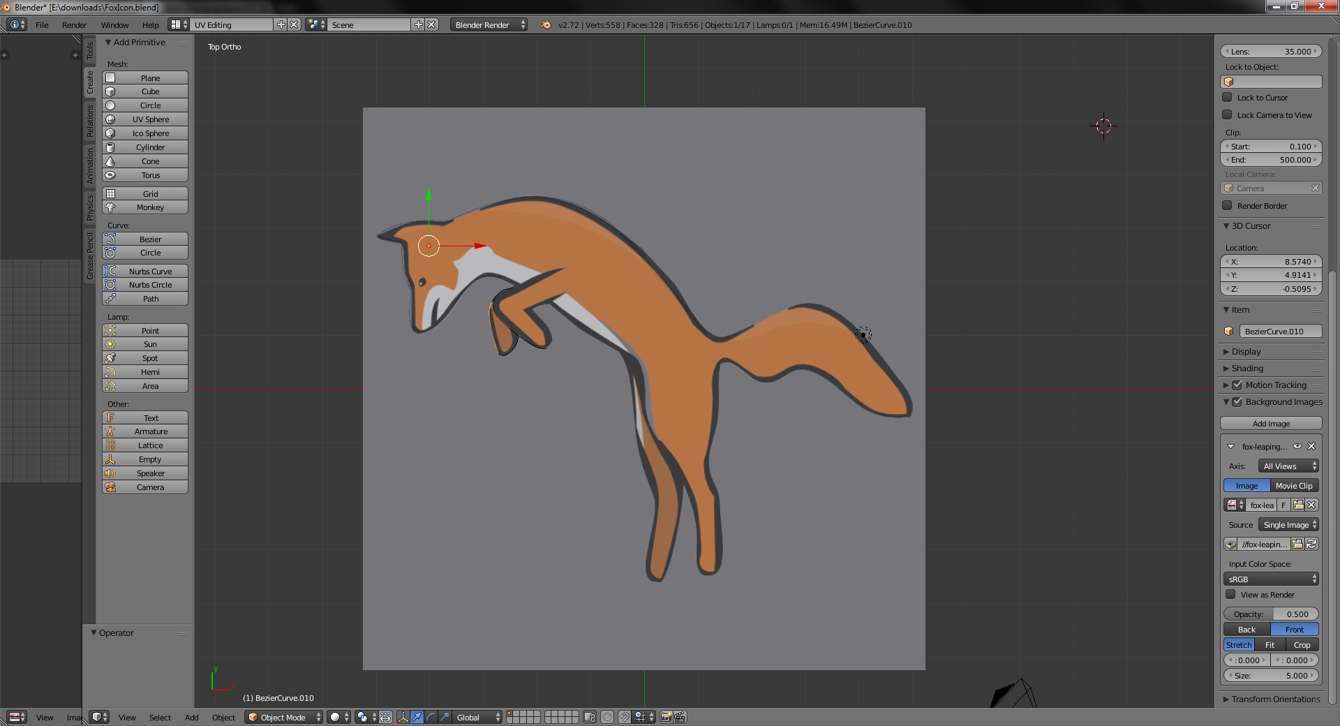Open the Single Image source dropdown
Viewport: 1340px width, 726px height.
tap(1288, 525)
